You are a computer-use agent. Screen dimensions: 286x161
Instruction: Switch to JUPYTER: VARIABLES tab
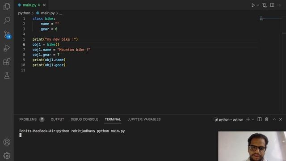click(x=144, y=119)
